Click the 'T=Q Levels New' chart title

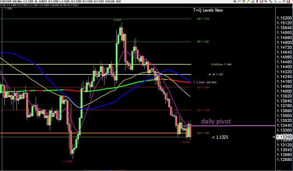coord(208,10)
